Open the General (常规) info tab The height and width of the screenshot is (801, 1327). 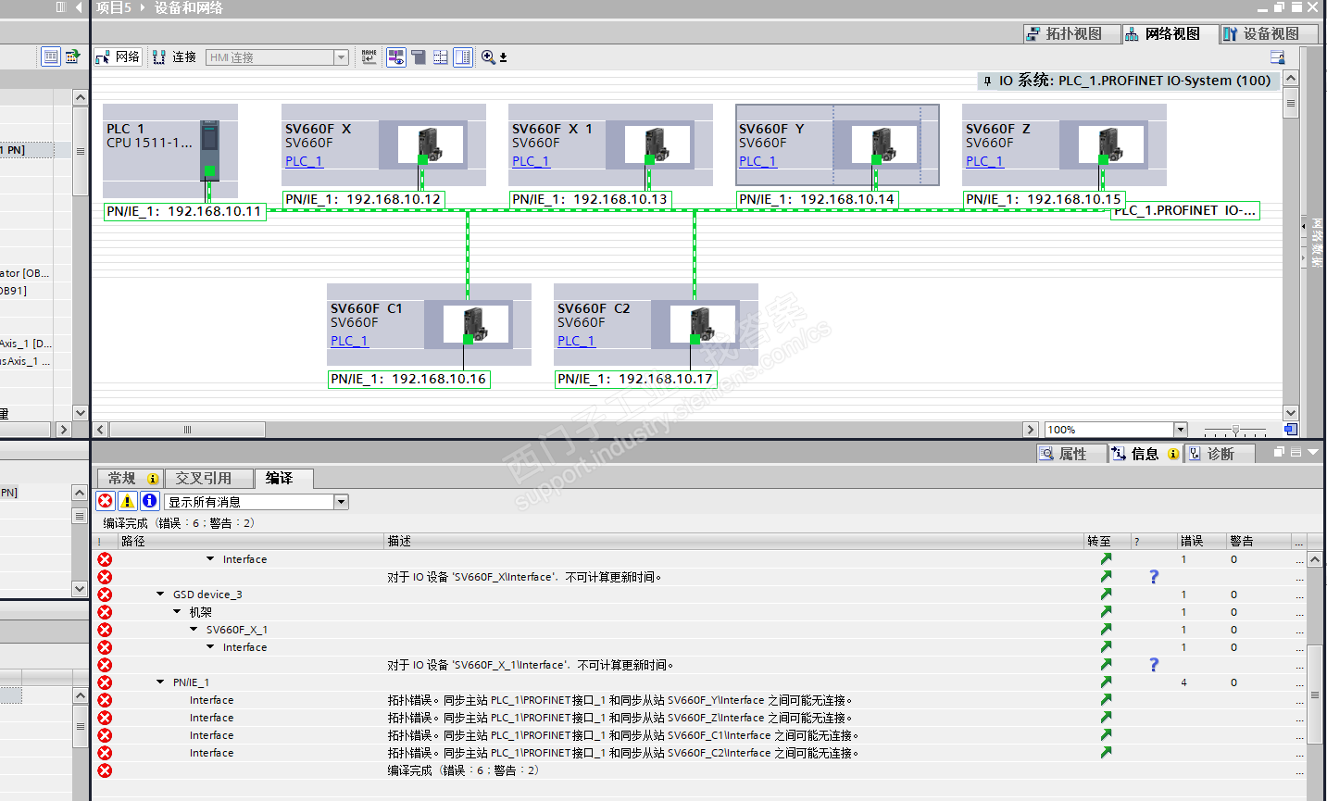point(131,479)
